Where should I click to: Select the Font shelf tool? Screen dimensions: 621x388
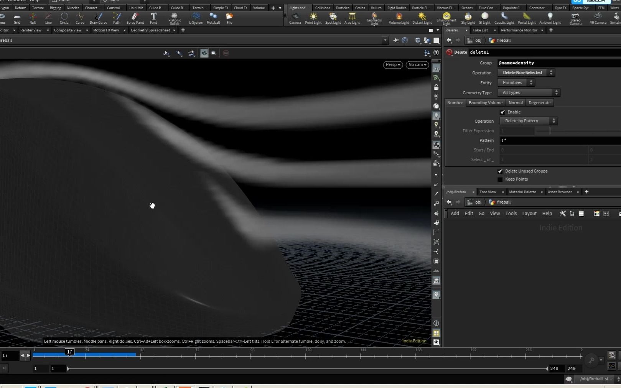click(153, 18)
